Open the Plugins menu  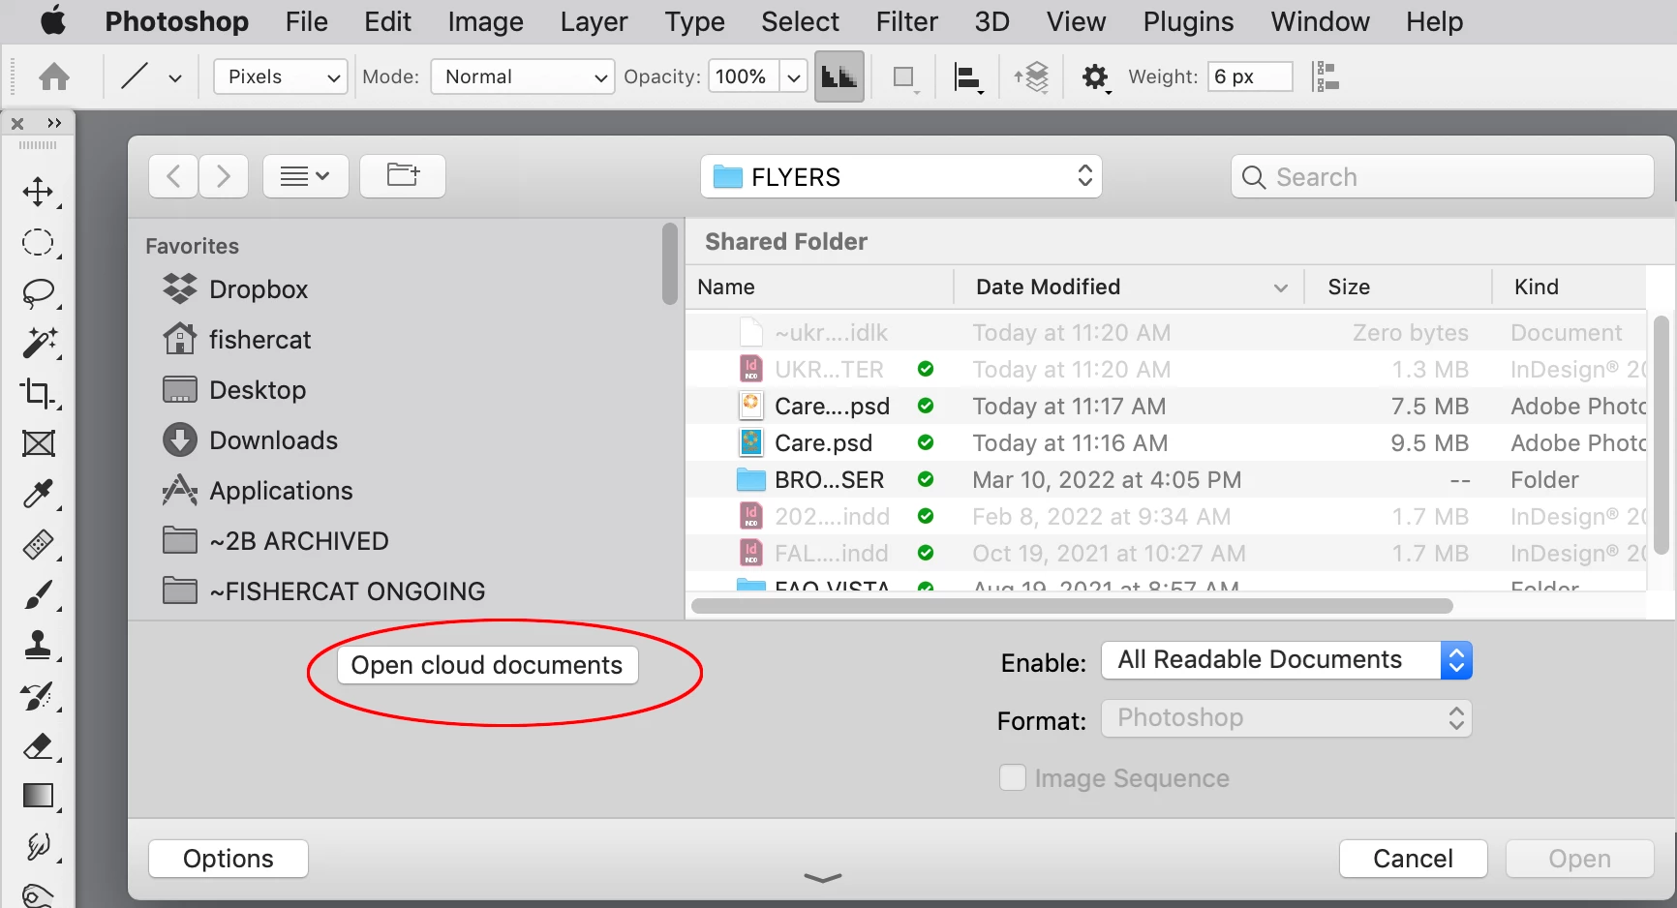[x=1188, y=21]
